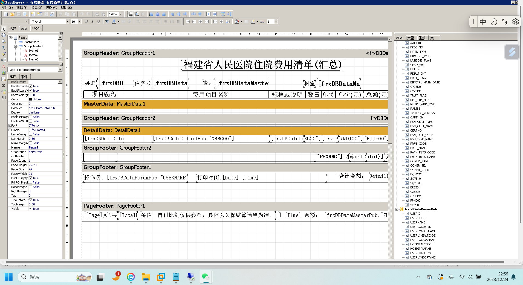The image size is (523, 285).
Task: Select the Copy format brush tool
Action: tap(4, 54)
